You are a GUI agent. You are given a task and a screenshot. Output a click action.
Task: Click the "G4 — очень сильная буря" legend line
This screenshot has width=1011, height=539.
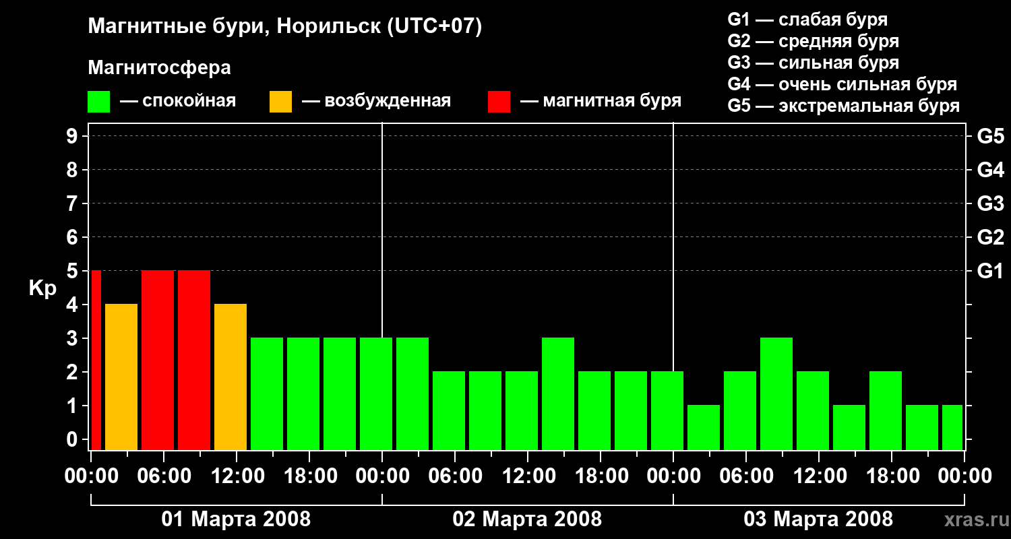(842, 84)
